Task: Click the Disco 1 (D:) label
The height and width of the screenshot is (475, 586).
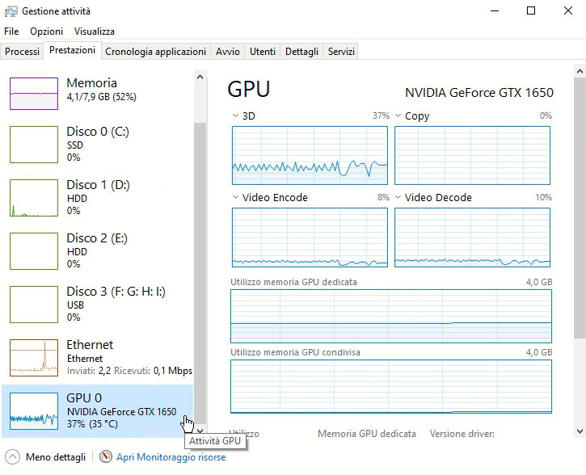Action: pos(98,185)
